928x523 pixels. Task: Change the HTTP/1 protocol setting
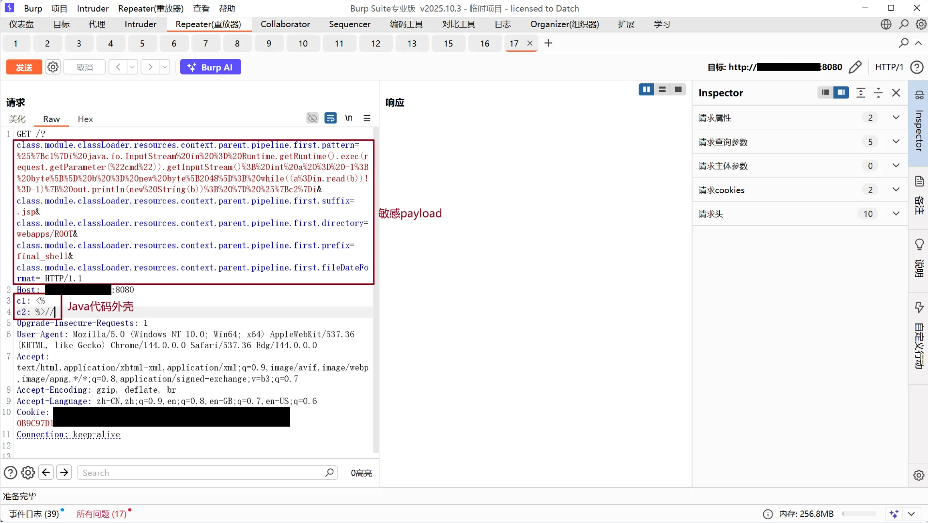pyautogui.click(x=889, y=67)
